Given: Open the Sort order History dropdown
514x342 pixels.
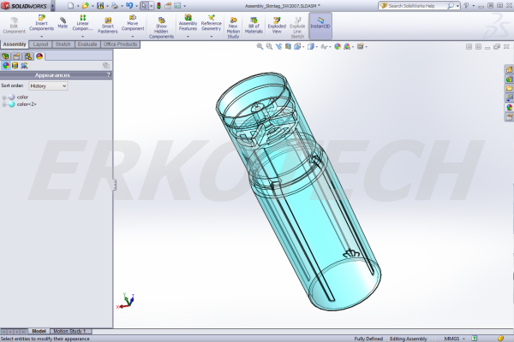Looking at the screenshot, I should pos(47,86).
